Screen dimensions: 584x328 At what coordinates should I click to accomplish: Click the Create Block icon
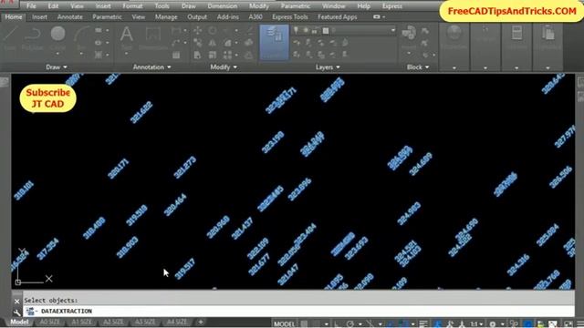click(425, 31)
